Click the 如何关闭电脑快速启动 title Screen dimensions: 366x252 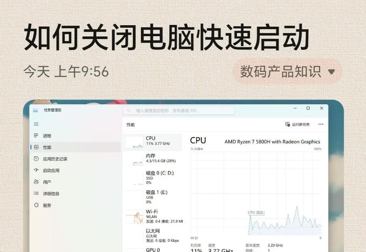tap(166, 37)
